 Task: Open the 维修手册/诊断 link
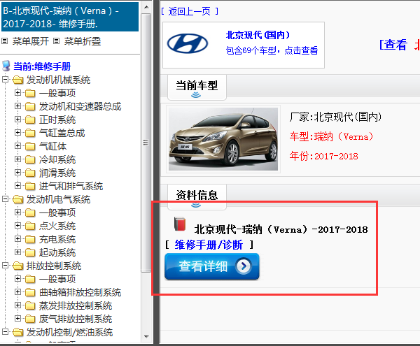click(x=209, y=245)
